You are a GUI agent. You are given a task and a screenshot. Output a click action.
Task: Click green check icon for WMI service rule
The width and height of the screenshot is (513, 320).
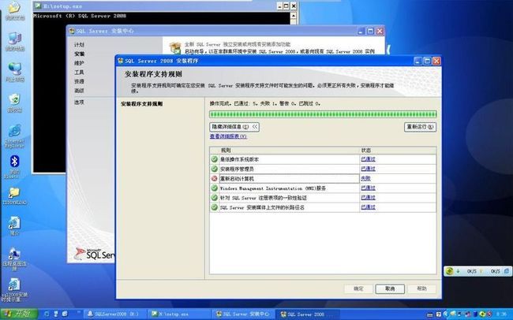point(215,188)
